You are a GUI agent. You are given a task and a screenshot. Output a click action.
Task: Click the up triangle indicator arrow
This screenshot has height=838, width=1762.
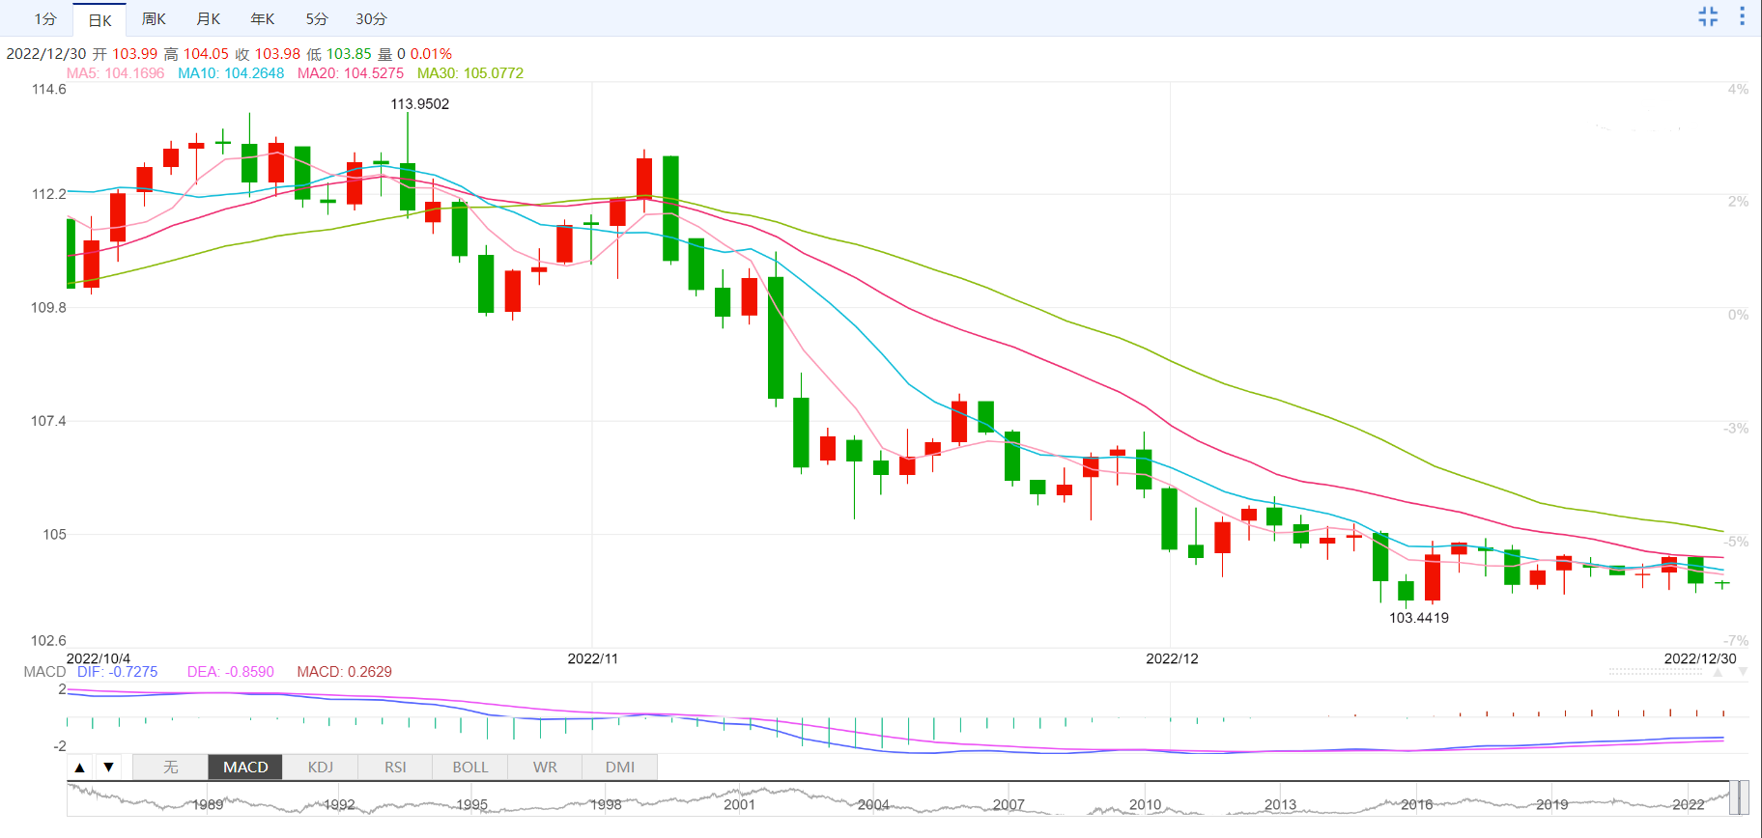pos(80,768)
